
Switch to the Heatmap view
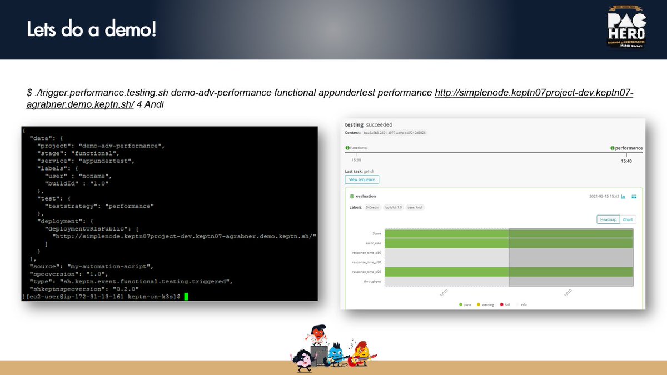pyautogui.click(x=608, y=219)
